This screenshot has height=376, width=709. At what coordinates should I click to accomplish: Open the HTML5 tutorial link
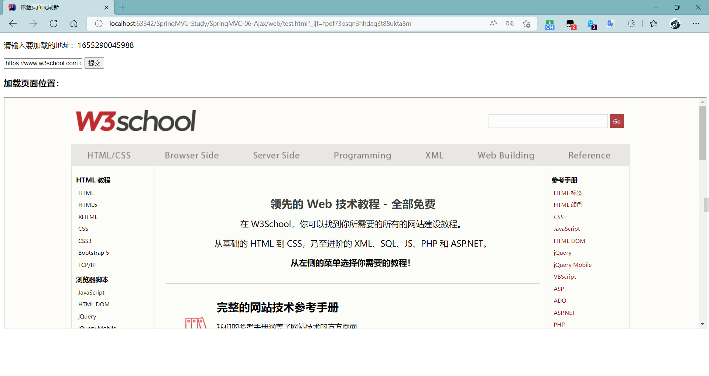[88, 205]
